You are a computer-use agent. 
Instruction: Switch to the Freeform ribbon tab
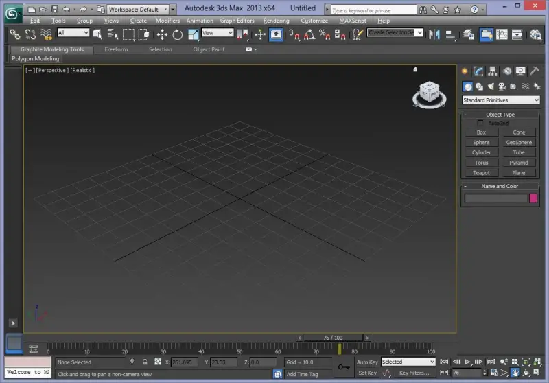point(116,49)
